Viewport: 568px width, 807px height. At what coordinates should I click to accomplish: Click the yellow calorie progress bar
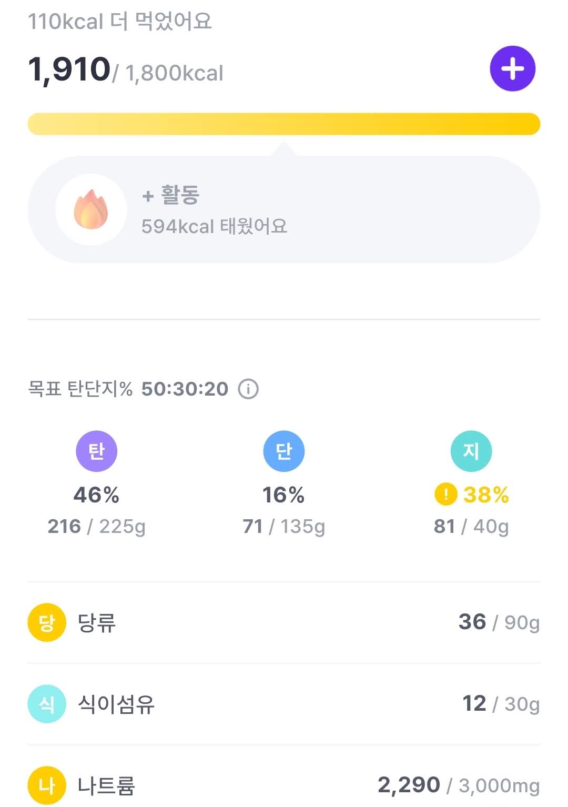(x=283, y=124)
